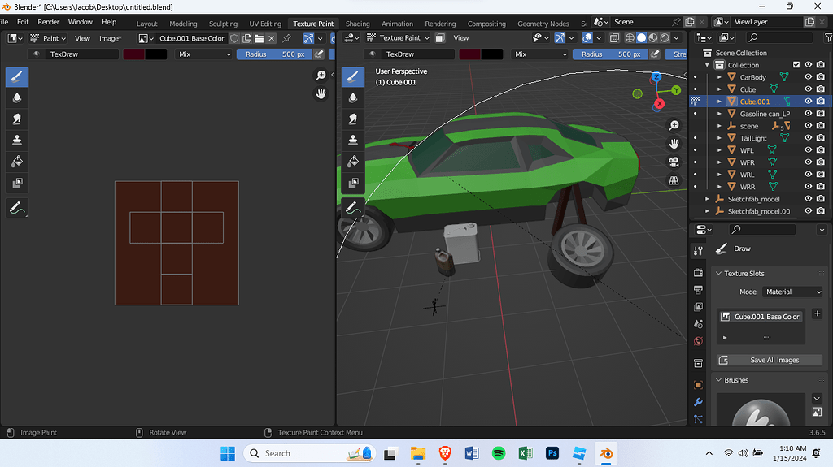The width and height of the screenshot is (833, 467).
Task: Open View menu in 3D viewport header
Action: [x=461, y=38]
